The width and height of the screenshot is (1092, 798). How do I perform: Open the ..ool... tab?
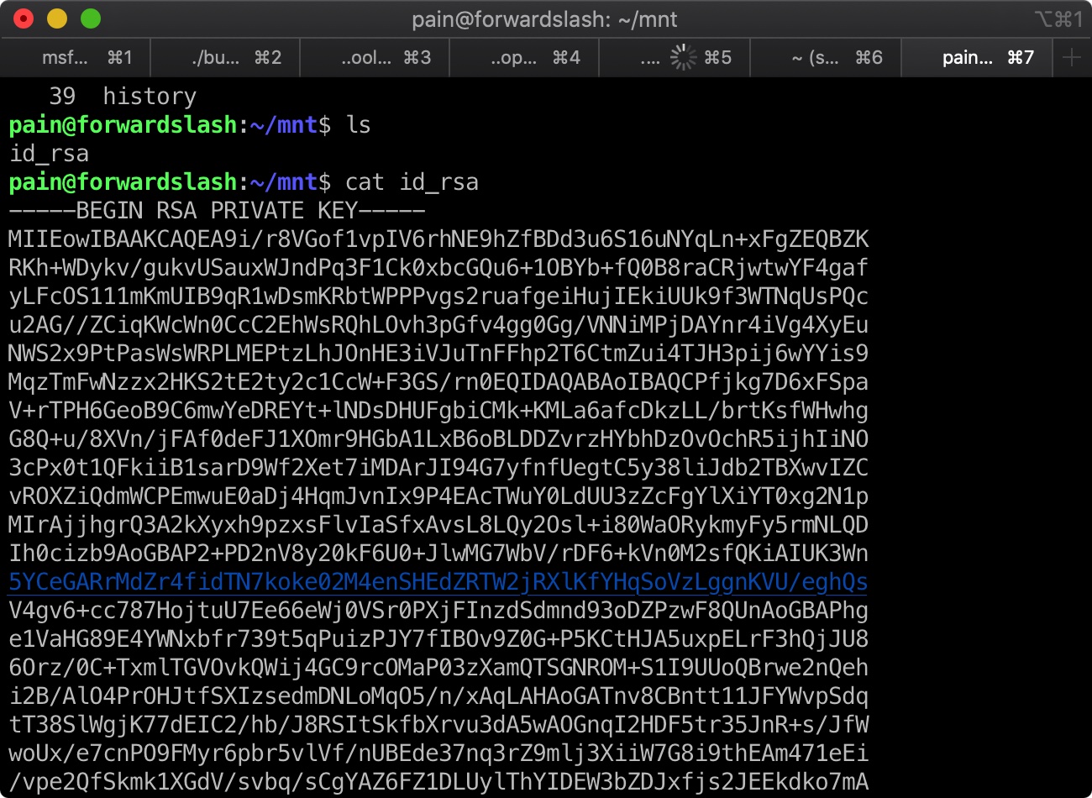[x=375, y=57]
